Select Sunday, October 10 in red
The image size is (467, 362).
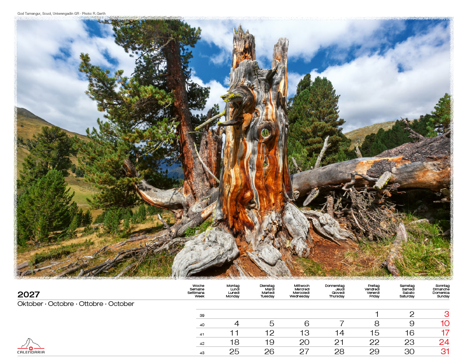coord(445,323)
